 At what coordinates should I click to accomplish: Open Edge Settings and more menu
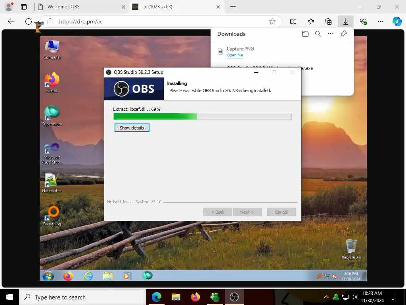[x=380, y=21]
